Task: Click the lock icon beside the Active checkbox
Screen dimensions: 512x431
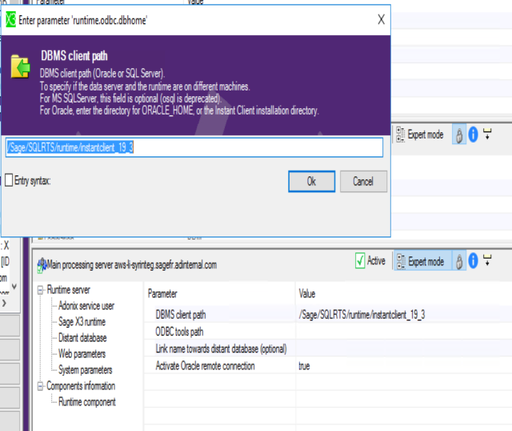Action: point(460,261)
